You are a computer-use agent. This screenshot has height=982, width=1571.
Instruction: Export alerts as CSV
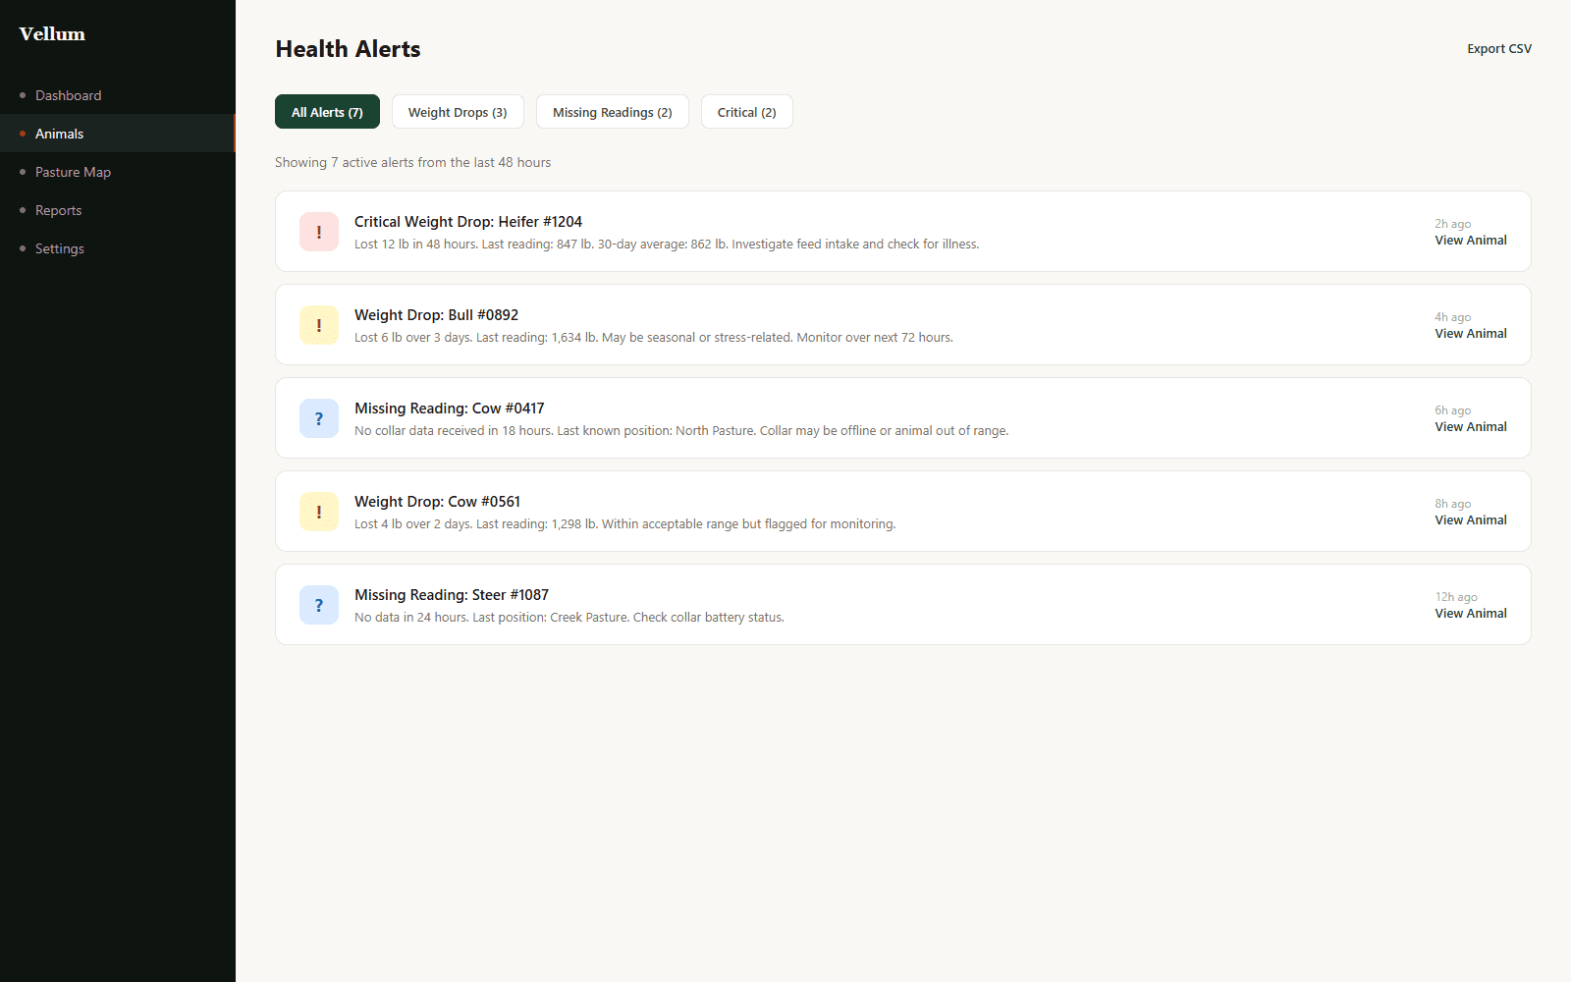[1498, 47]
